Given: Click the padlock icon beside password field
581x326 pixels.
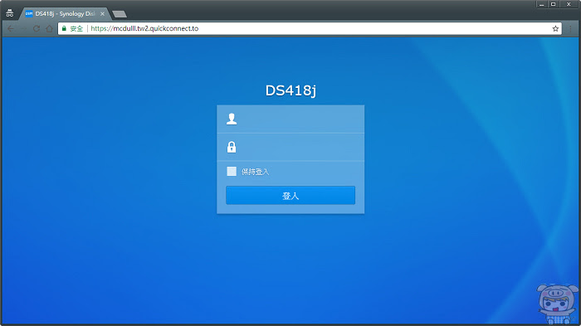Looking at the screenshot, I should [x=232, y=147].
